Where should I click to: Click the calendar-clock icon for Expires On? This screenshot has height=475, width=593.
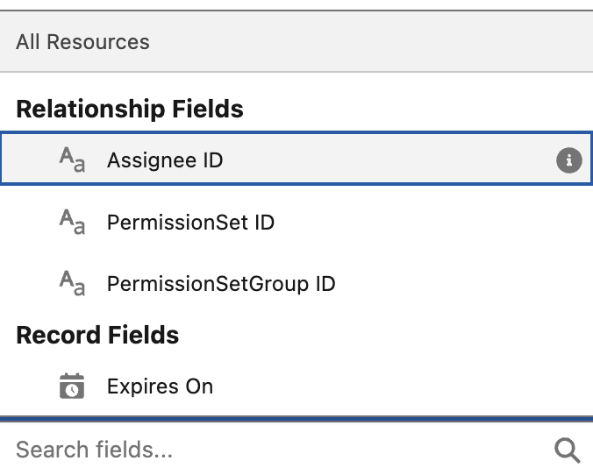pos(72,386)
